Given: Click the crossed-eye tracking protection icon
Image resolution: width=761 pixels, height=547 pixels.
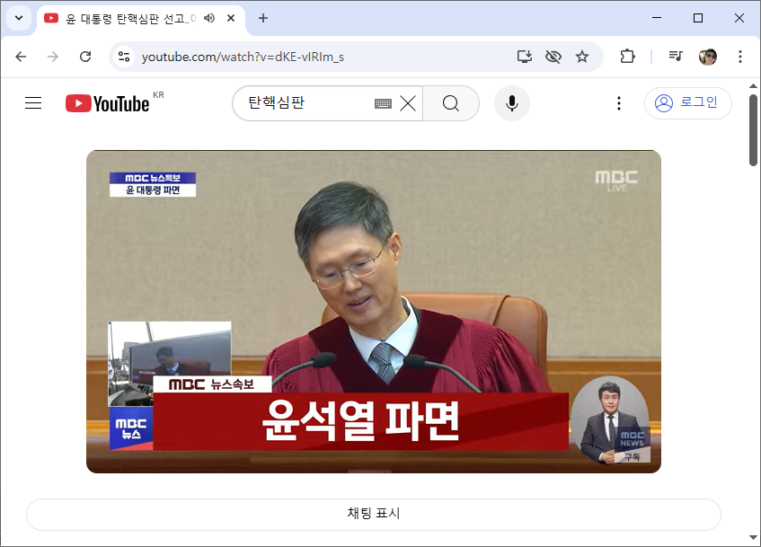Looking at the screenshot, I should pyautogui.click(x=553, y=57).
